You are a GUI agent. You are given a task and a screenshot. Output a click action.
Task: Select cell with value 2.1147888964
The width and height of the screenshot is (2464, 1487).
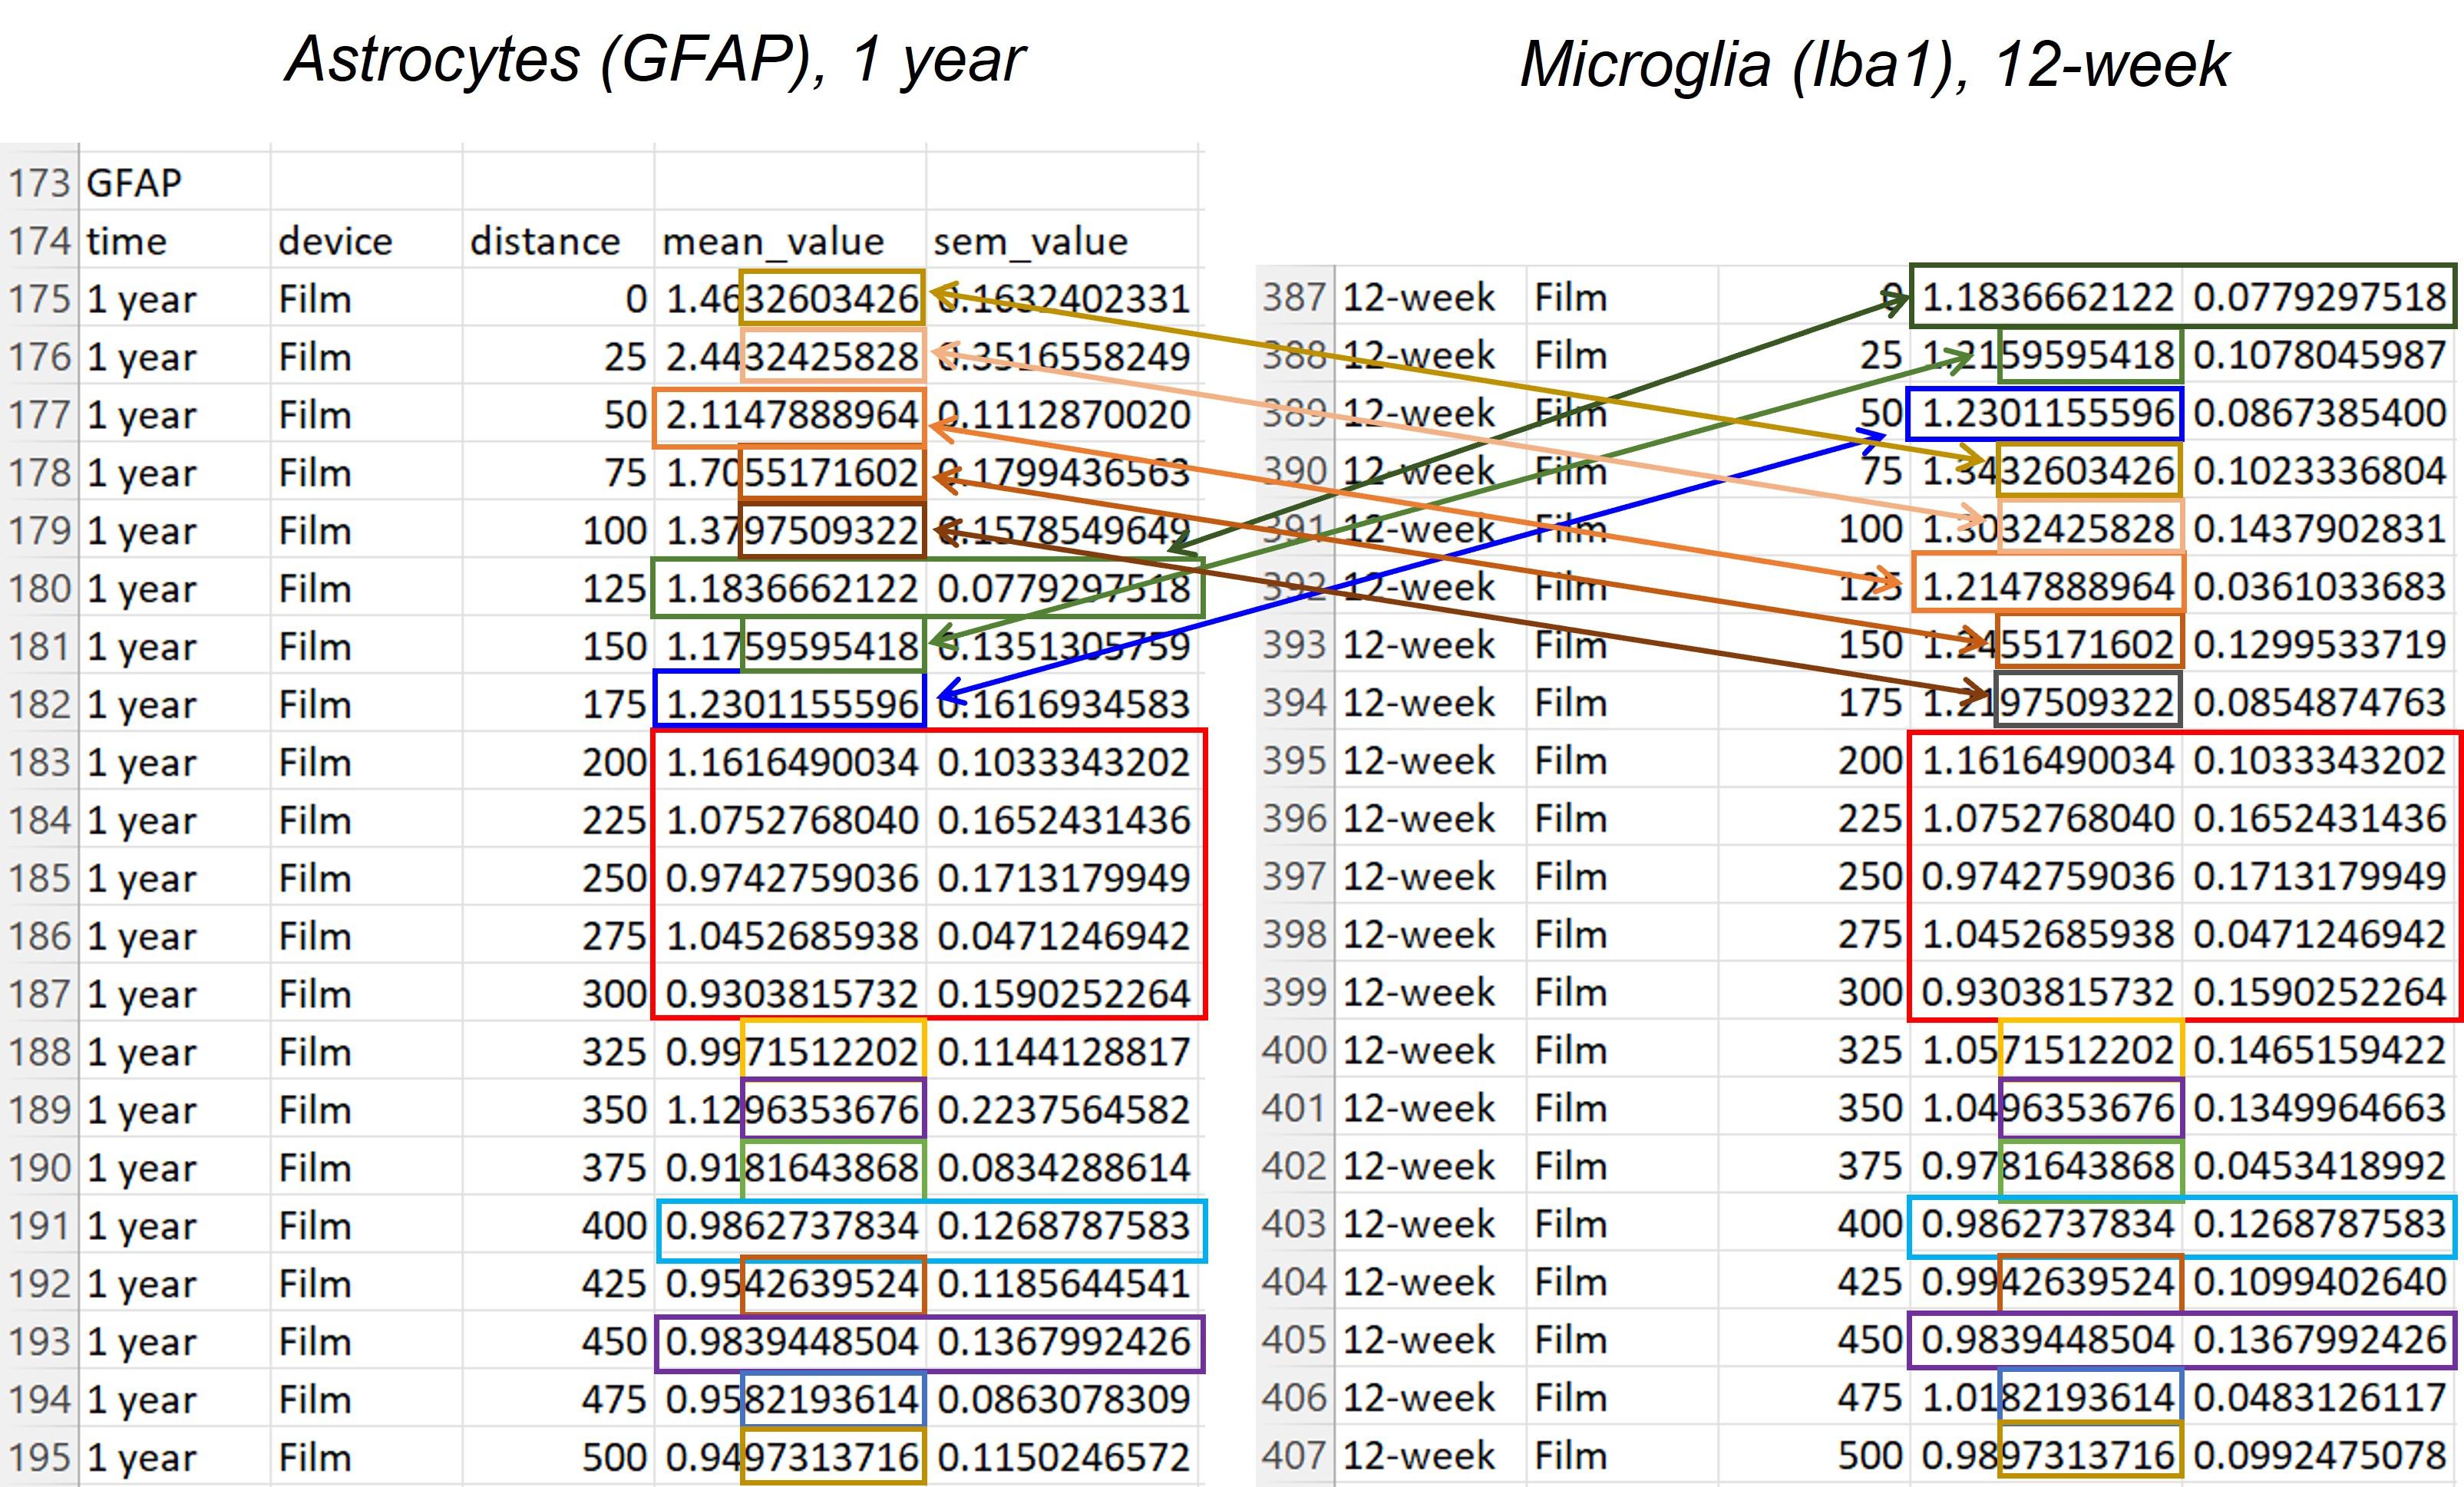point(791,415)
